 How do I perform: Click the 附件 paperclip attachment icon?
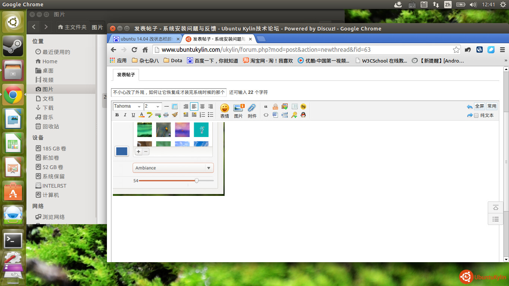point(252,111)
